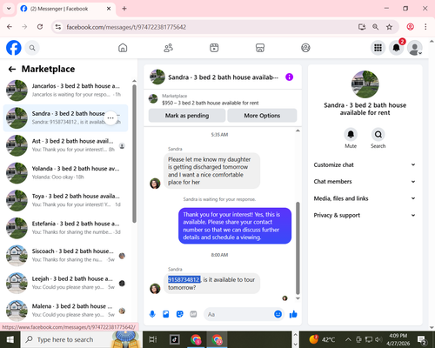Image resolution: width=435 pixels, height=348 pixels.
Task: Click the conversation title in chat header
Action: pos(223,77)
